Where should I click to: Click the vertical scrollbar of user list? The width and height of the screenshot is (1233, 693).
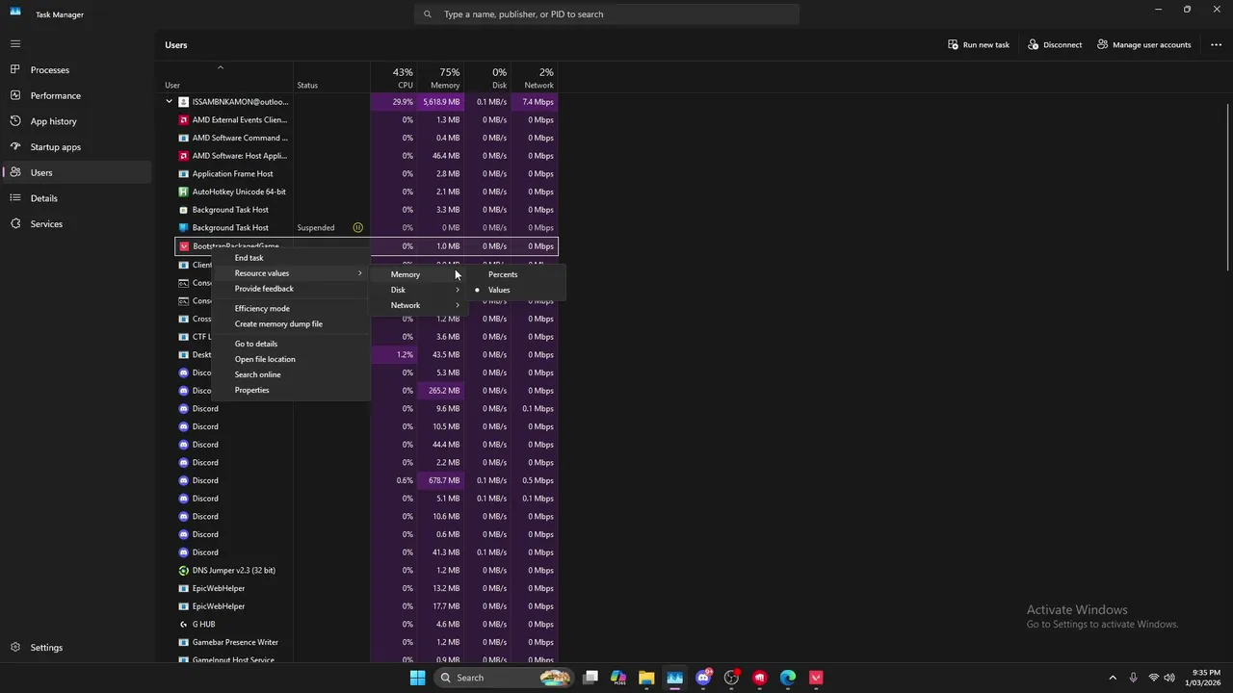[x=1228, y=188]
